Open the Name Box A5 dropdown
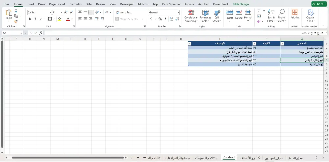 tap(21, 33)
